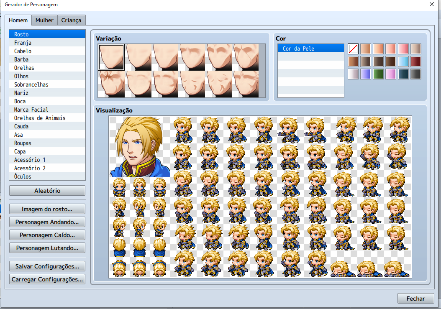This screenshot has width=441, height=309.
Task: Open the Personagem Caído export
Action: tap(47, 235)
